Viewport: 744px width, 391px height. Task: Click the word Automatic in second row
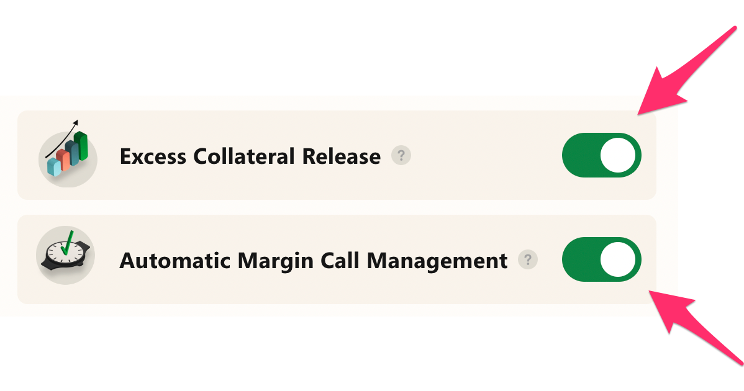175,260
